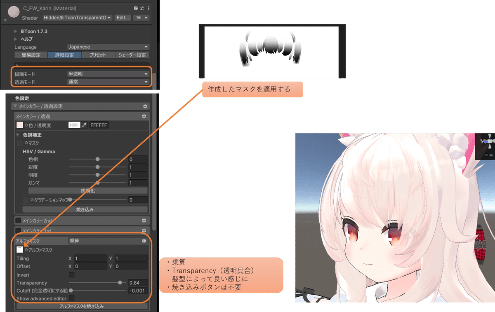Open the 透過モード dropdown set to 通常
Viewport: 495px width, 312px height.
(x=108, y=82)
